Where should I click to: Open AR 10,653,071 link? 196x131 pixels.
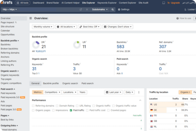click(x=41, y=51)
